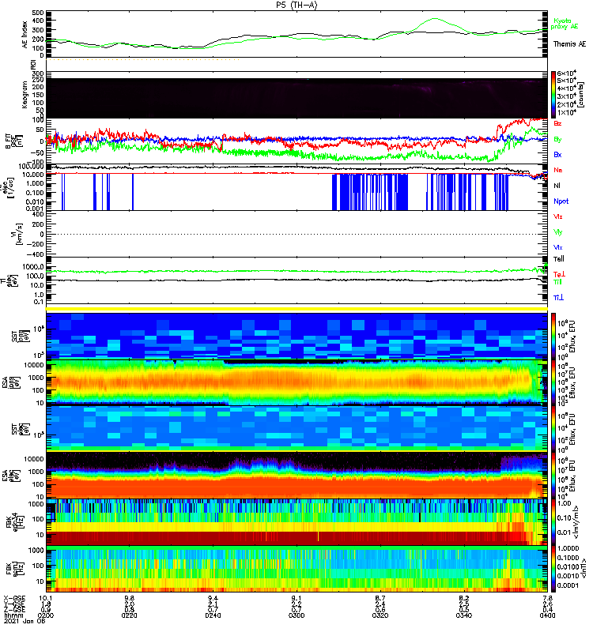The width and height of the screenshot is (593, 632).
Task: Click the black Ni legend label
Action: [557, 186]
